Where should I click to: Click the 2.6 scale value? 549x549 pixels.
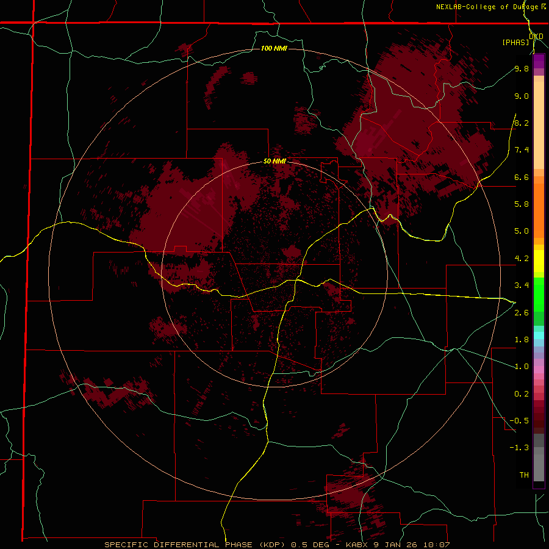click(x=522, y=313)
